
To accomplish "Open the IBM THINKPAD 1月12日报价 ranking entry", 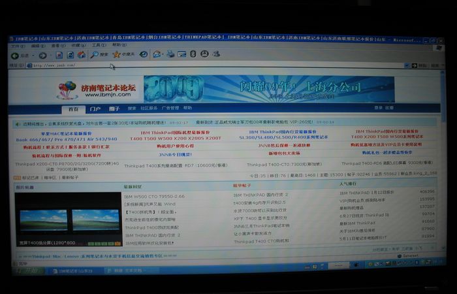I will pyautogui.click(x=367, y=193).
